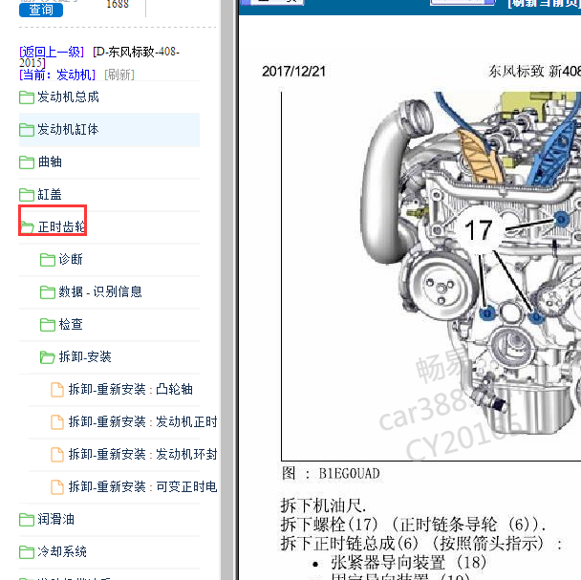581x580 pixels.
Task: Expand the 诊断 subfolder
Action: pos(71,259)
